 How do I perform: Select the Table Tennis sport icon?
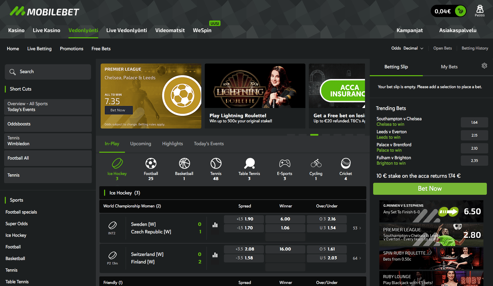tap(249, 163)
